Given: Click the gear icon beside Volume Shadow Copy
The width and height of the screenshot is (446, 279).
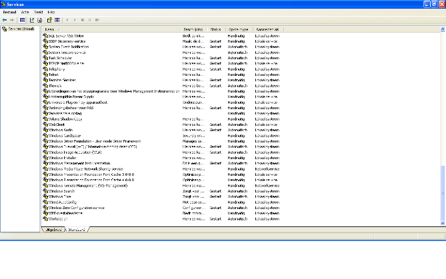Looking at the screenshot, I should (45, 119).
